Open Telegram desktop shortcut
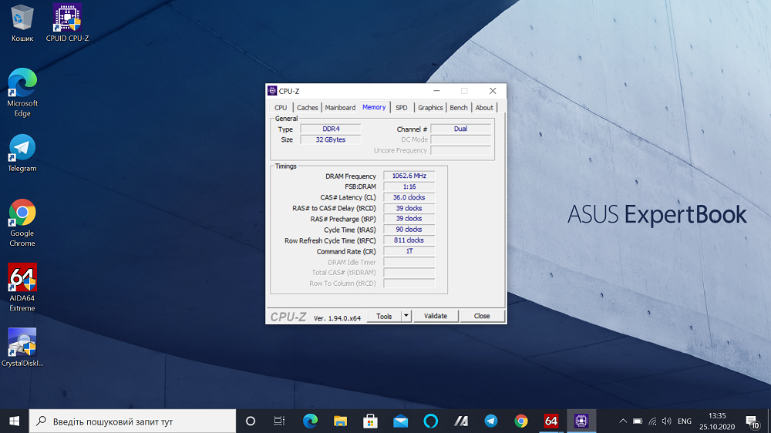The height and width of the screenshot is (433, 771). [x=22, y=153]
